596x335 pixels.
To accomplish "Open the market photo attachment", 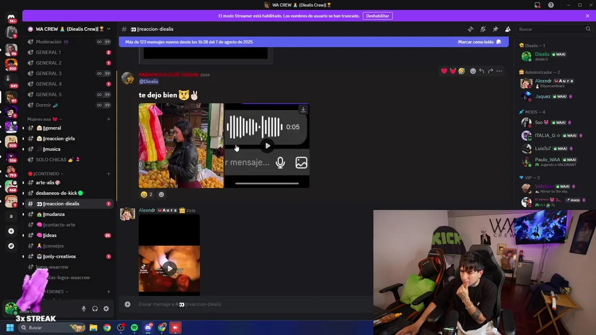I will tap(181, 146).
